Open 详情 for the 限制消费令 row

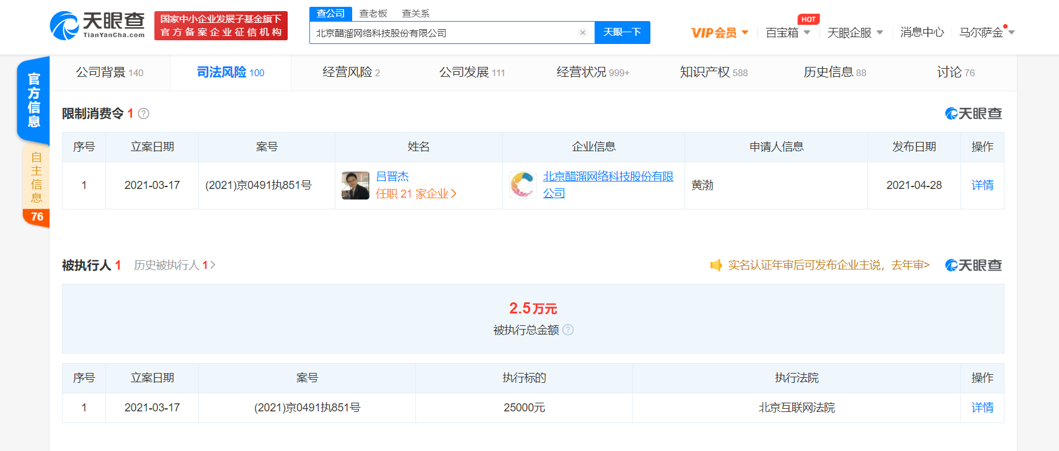(x=982, y=185)
